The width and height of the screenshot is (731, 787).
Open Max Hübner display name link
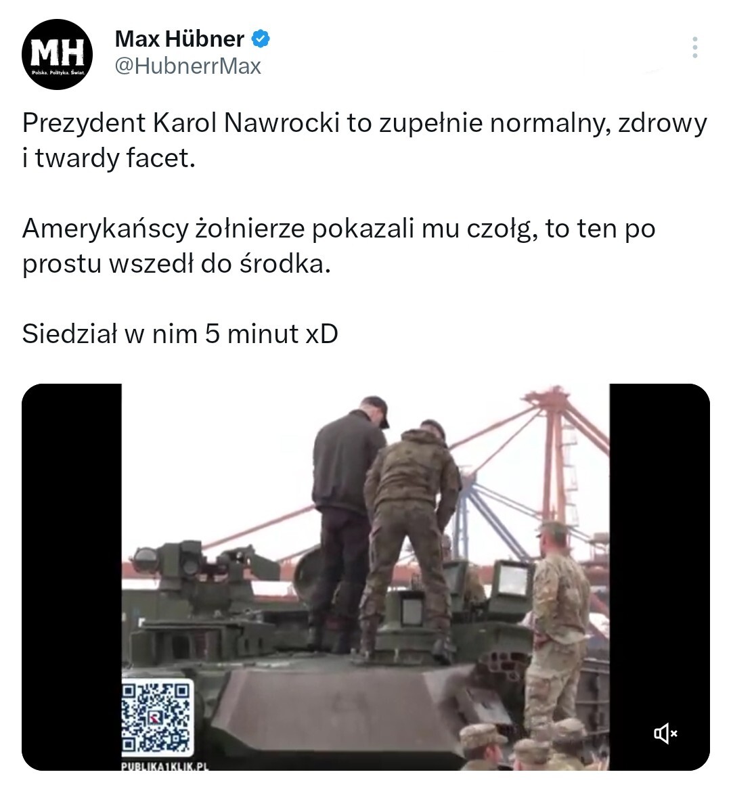click(x=180, y=39)
